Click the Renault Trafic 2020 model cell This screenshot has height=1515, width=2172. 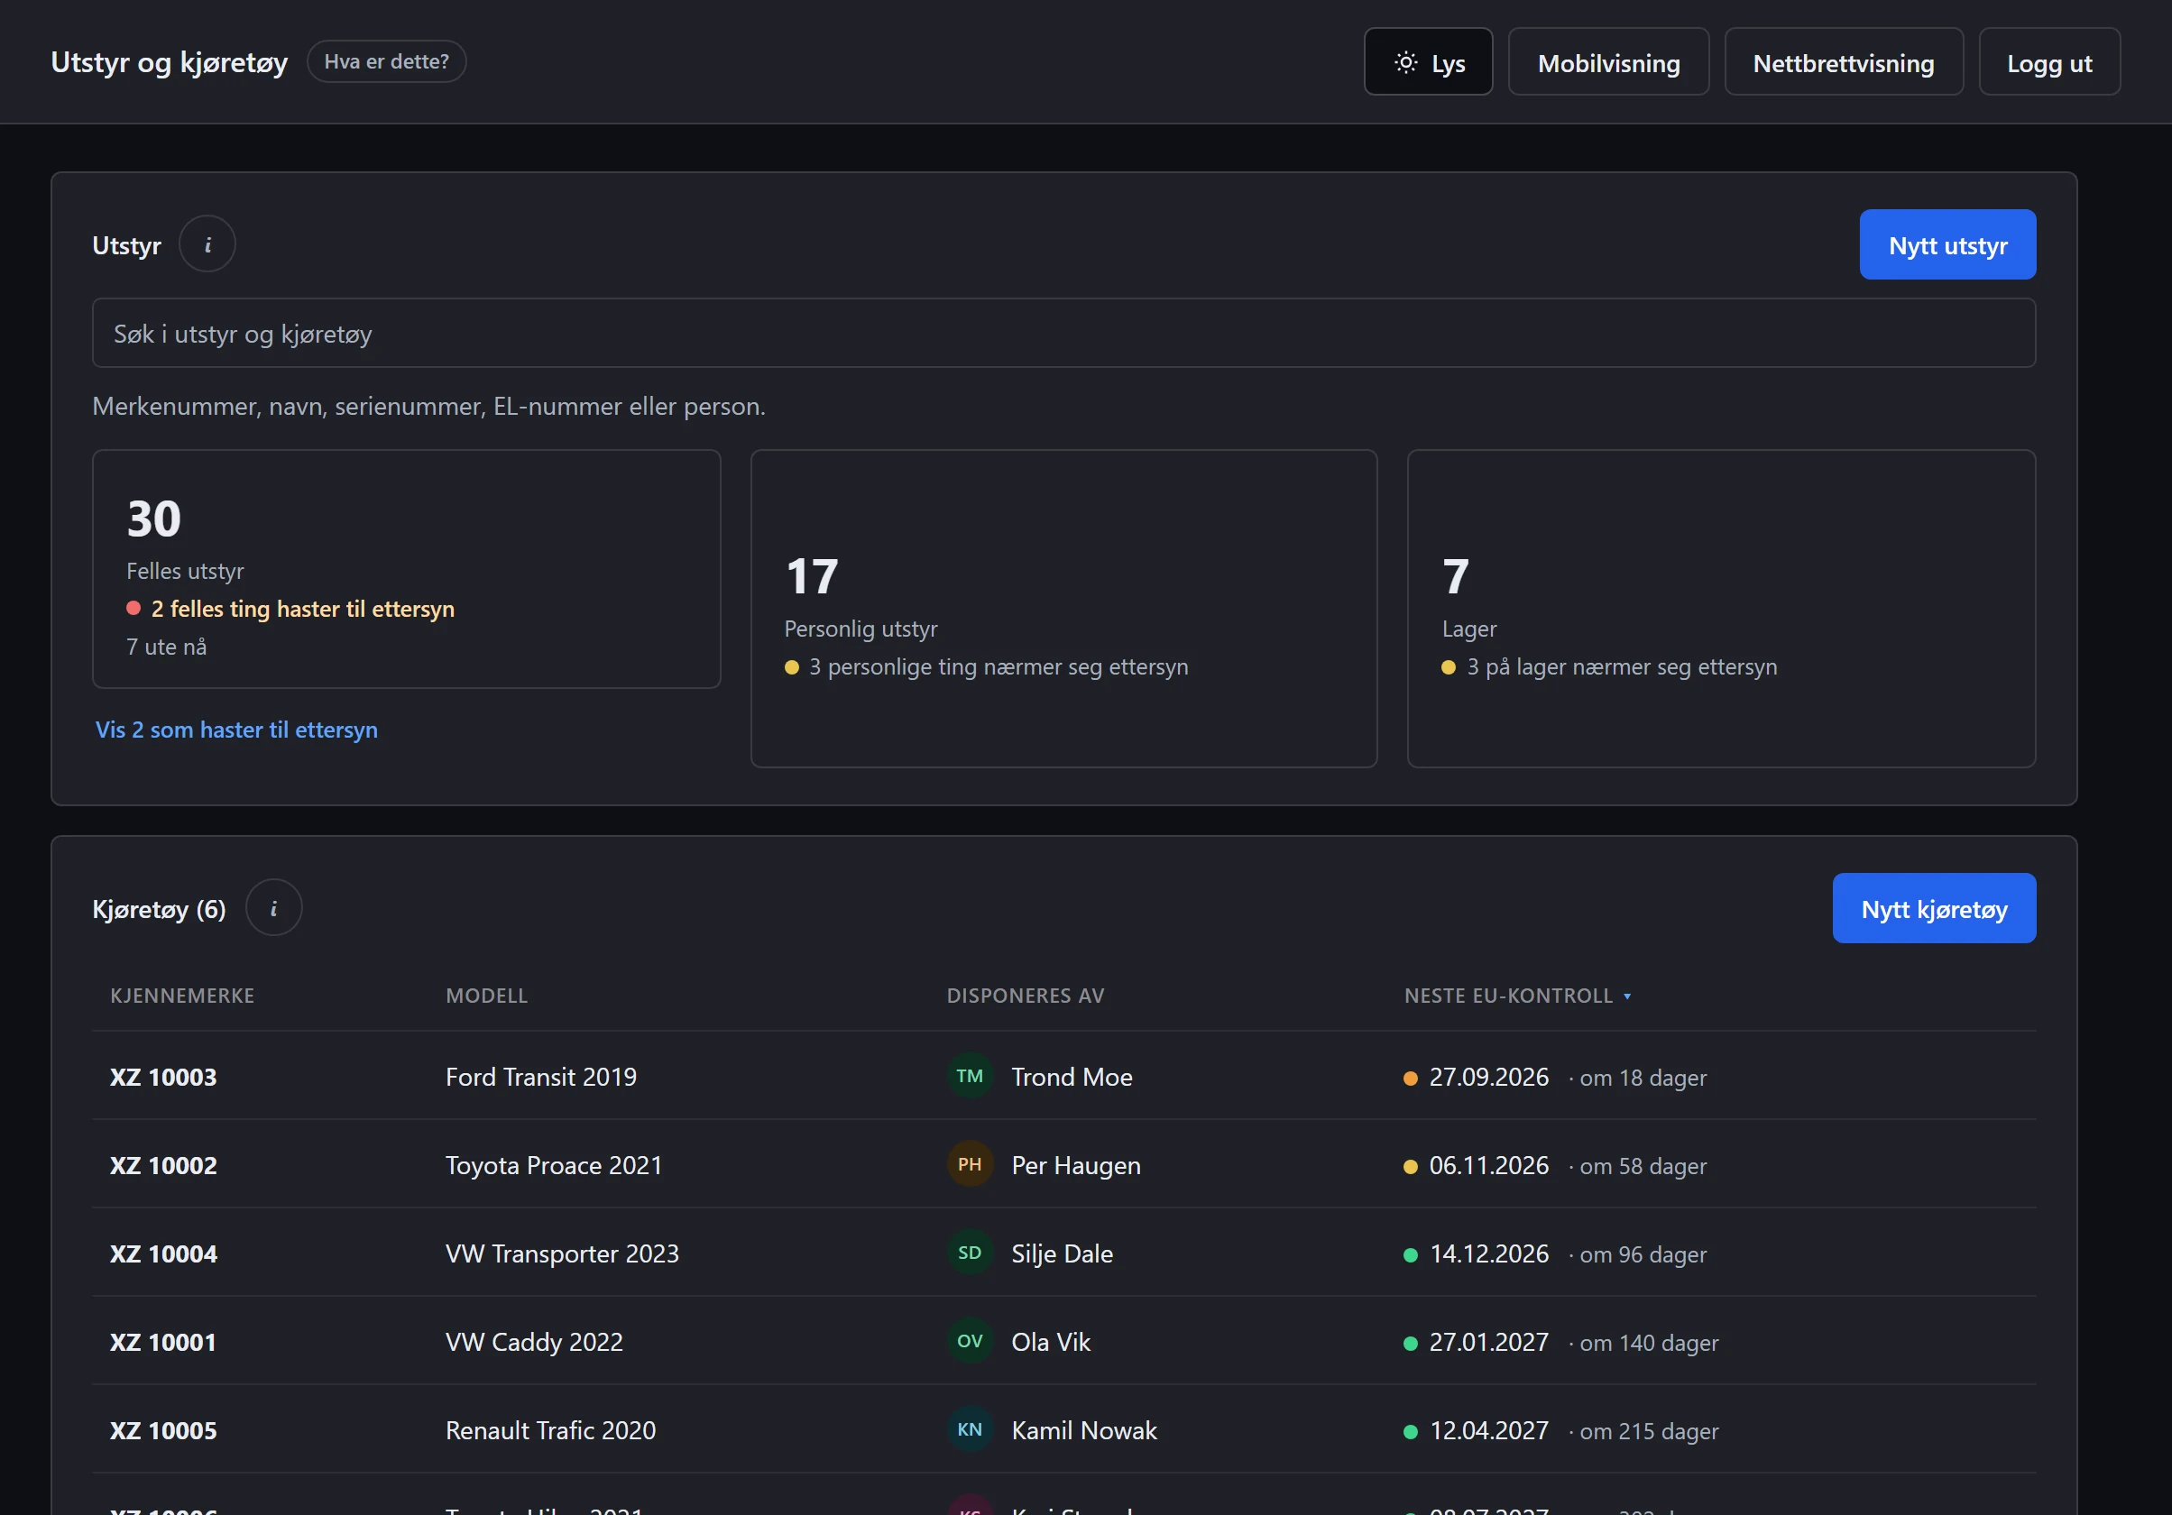click(550, 1431)
